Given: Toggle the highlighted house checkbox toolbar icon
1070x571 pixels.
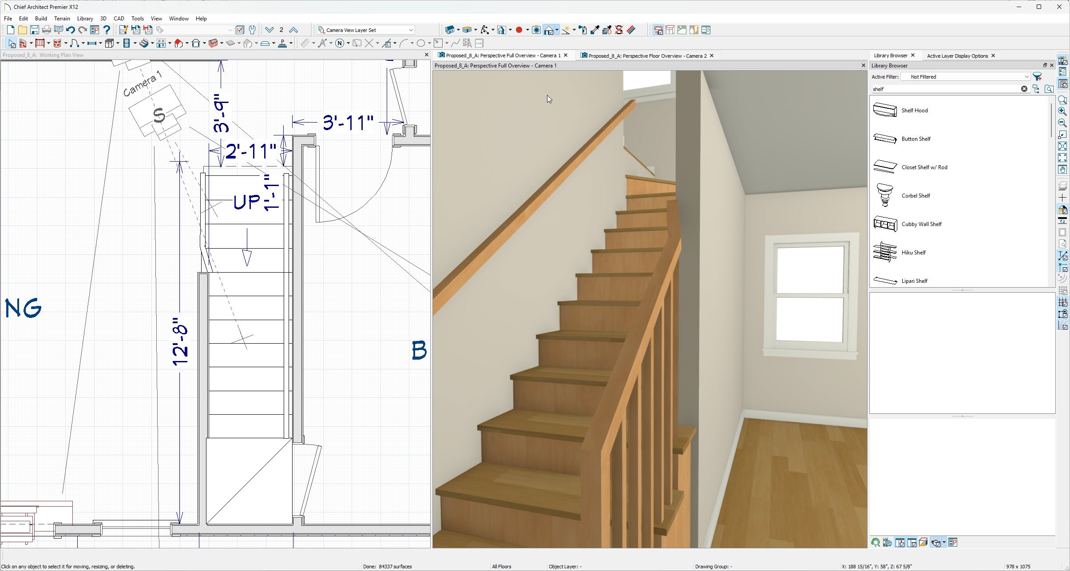Looking at the screenshot, I should pyautogui.click(x=658, y=30).
